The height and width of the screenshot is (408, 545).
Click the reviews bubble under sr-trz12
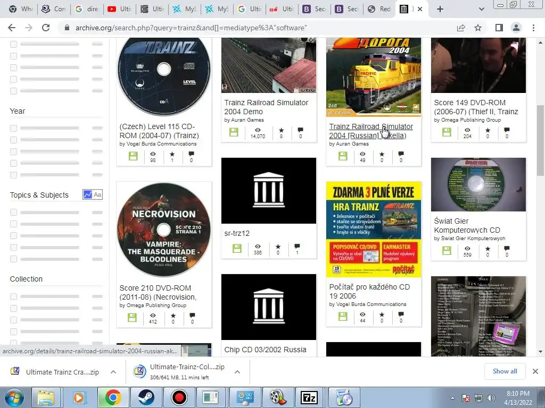(297, 246)
